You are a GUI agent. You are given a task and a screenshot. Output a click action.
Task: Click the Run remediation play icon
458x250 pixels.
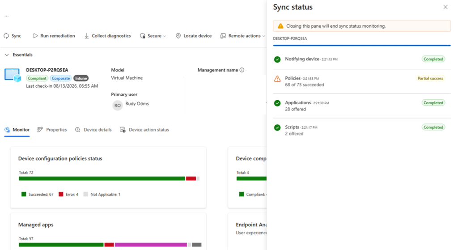tap(35, 36)
